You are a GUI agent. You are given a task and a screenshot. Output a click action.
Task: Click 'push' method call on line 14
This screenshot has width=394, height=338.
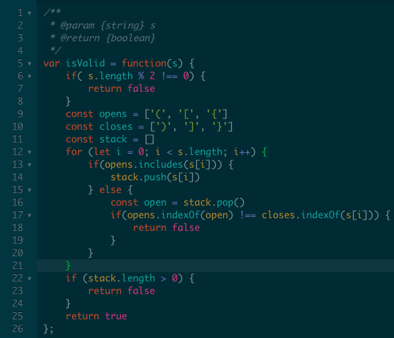[x=155, y=177]
